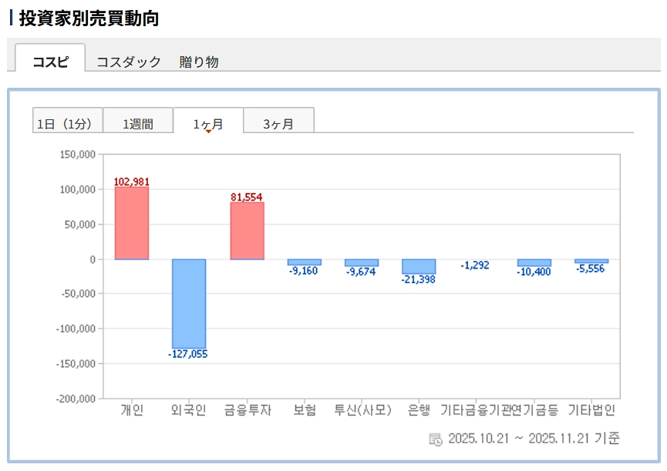
Task: Show the 1日（1分） period chart
Action: tap(67, 123)
